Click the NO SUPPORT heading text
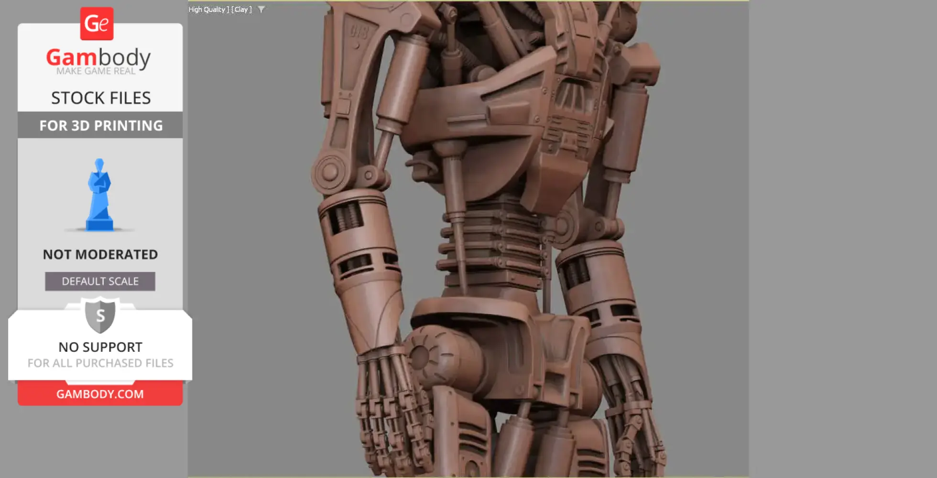Image resolution: width=937 pixels, height=478 pixels. (x=100, y=347)
